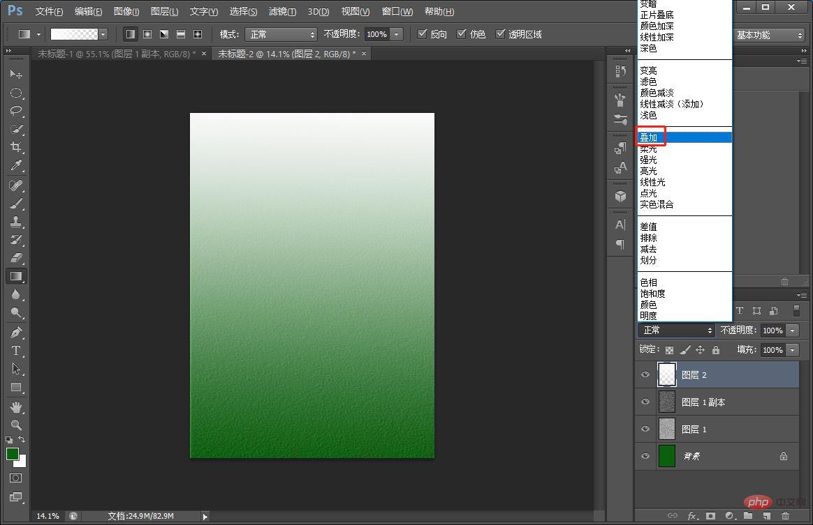Viewport: 813px width, 525px height.
Task: Hide the 图层 2 layer
Action: (645, 375)
